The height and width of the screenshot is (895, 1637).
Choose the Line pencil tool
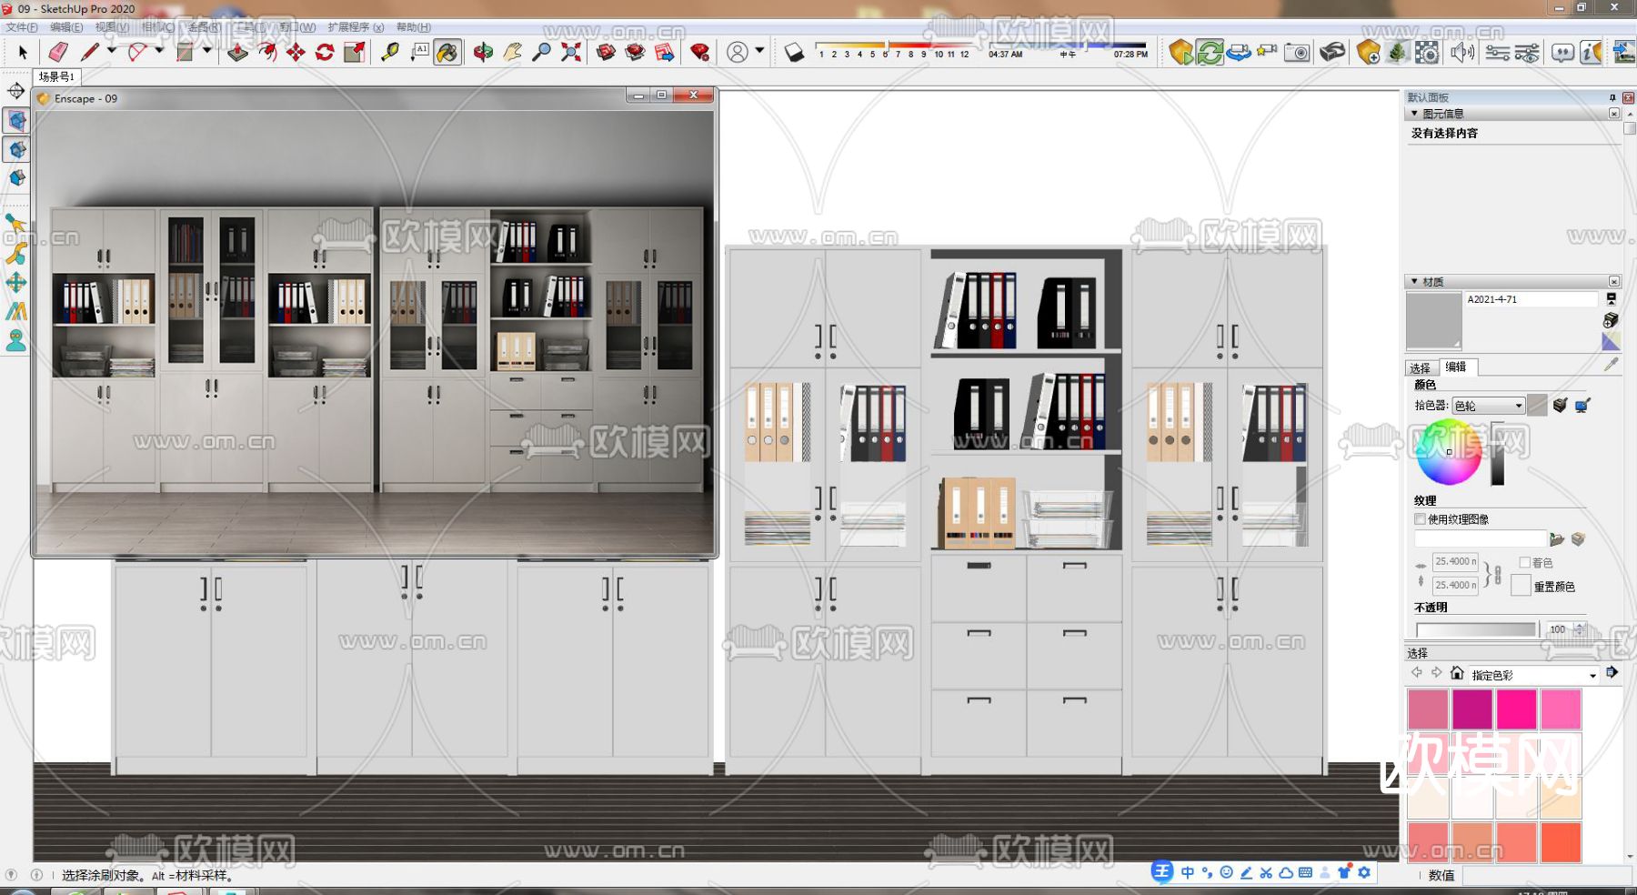(x=89, y=52)
